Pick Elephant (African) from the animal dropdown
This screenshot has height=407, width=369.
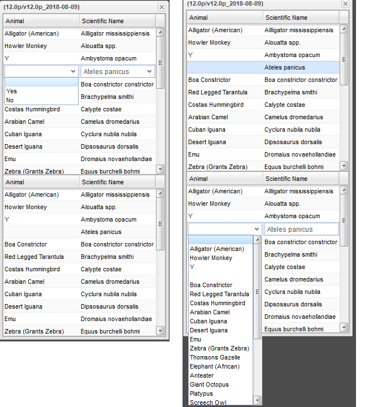coord(214,366)
